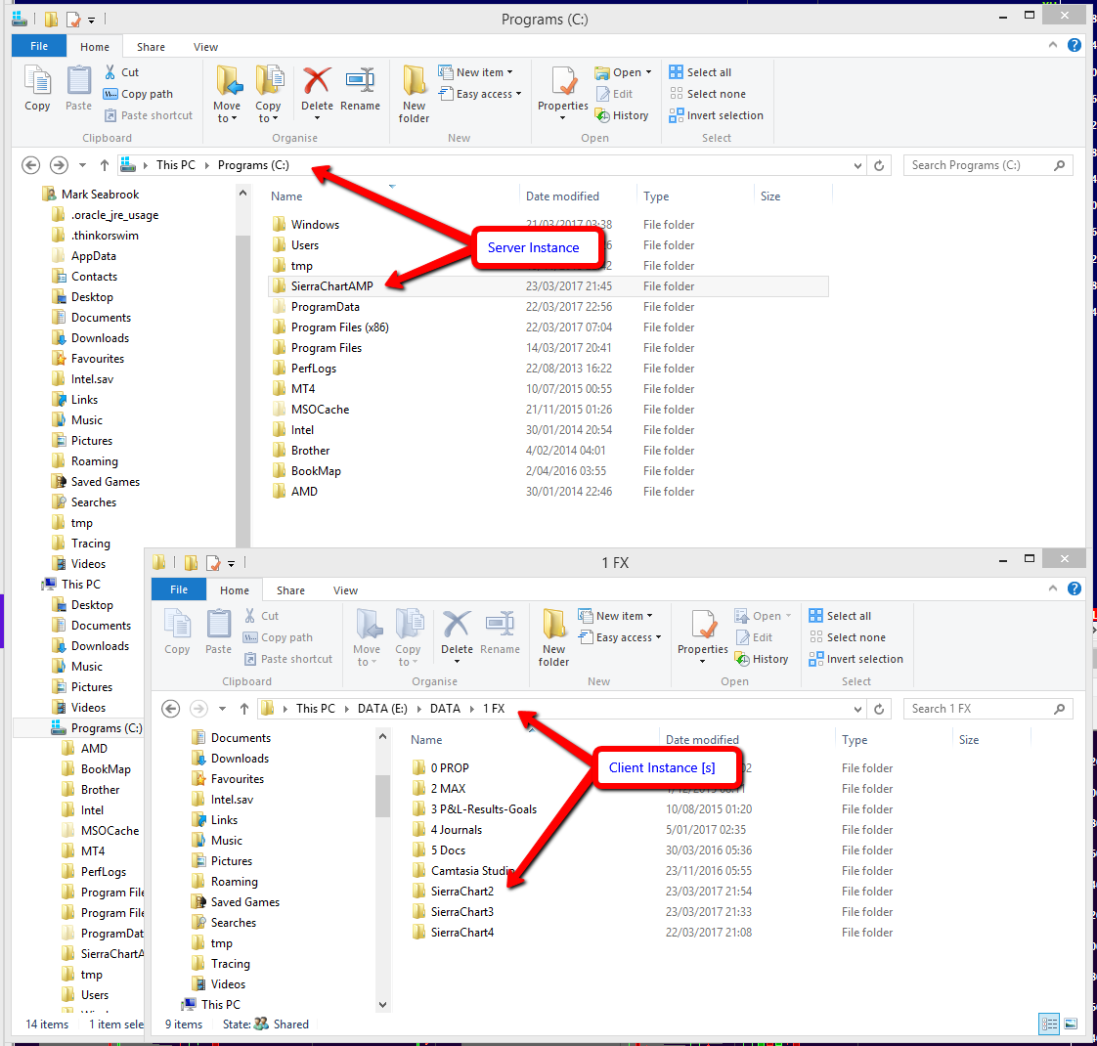This screenshot has width=1097, height=1046.
Task: Open recent locations dropdown in Programs (C:)
Action: [x=82, y=166]
